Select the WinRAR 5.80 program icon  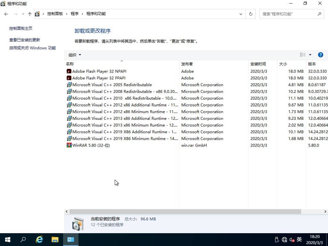(69, 145)
